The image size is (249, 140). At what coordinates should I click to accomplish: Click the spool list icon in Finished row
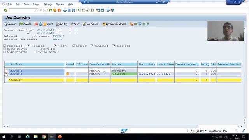coord(67,74)
